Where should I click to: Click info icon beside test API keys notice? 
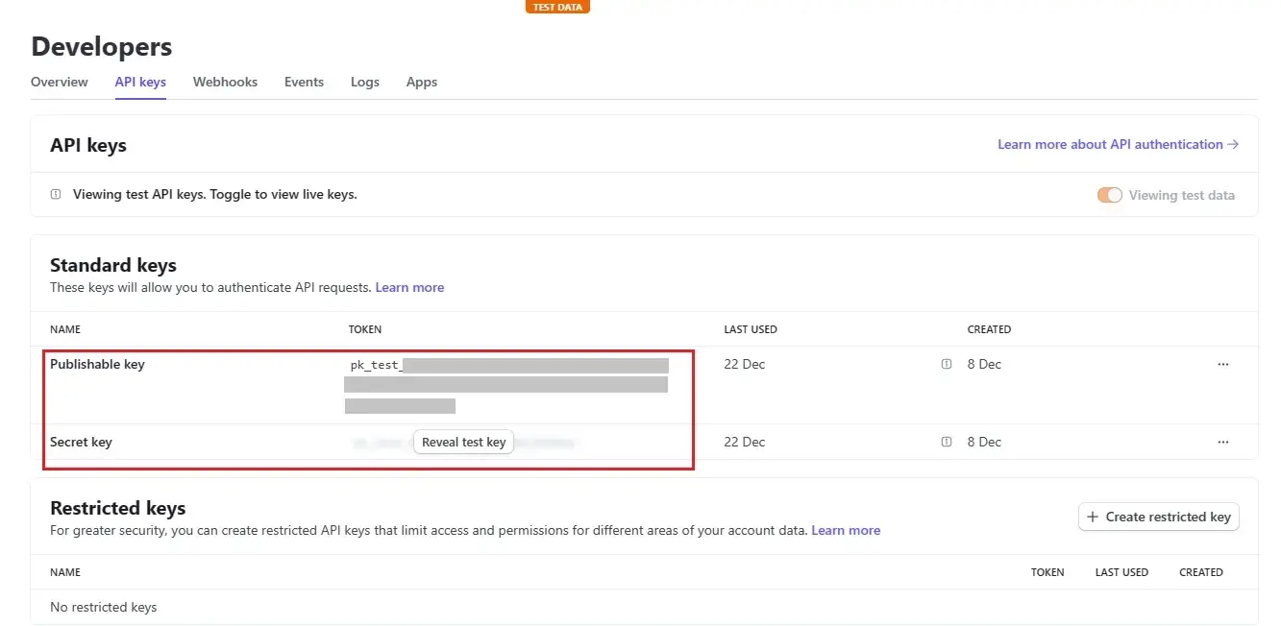56,194
